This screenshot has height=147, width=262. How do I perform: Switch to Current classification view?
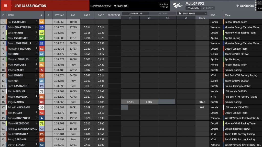coord(208,8)
